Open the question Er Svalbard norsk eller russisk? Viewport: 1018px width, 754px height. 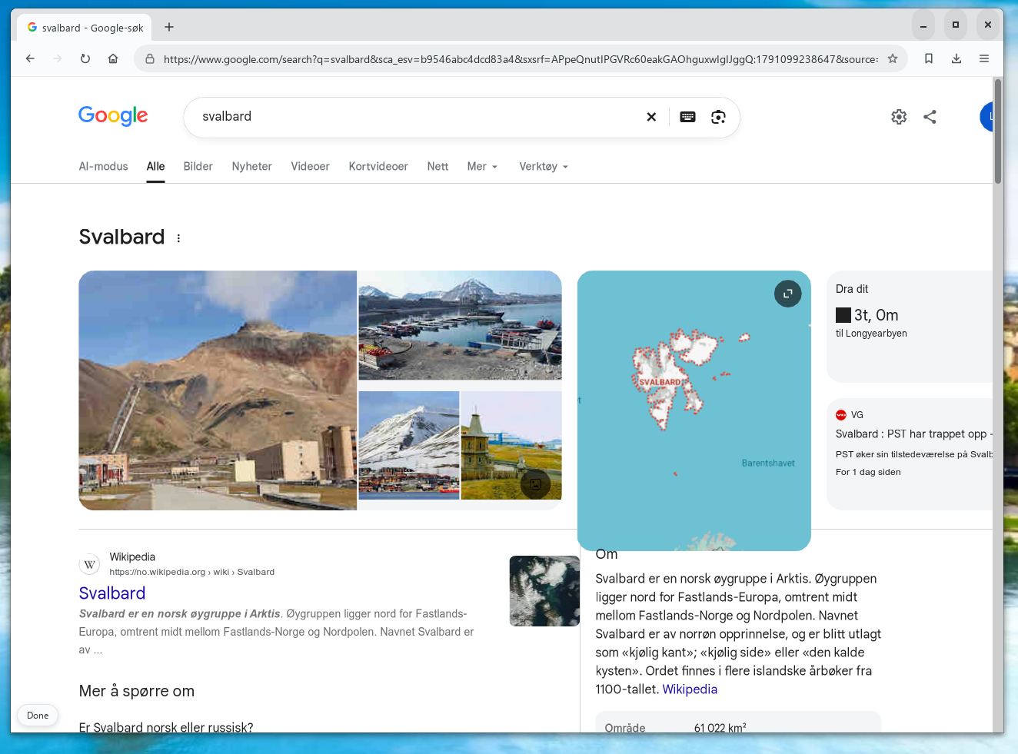pyautogui.click(x=166, y=727)
